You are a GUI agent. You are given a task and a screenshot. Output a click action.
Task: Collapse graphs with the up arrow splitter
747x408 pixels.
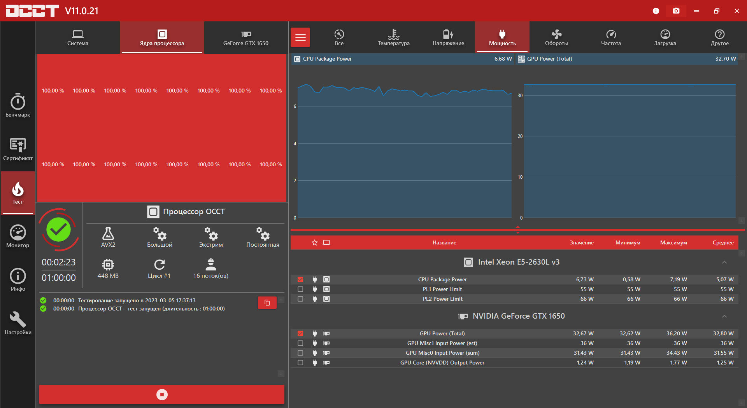(x=517, y=227)
